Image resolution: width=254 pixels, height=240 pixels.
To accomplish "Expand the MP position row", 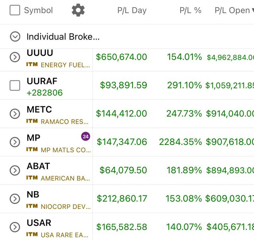I will (x=15, y=142).
